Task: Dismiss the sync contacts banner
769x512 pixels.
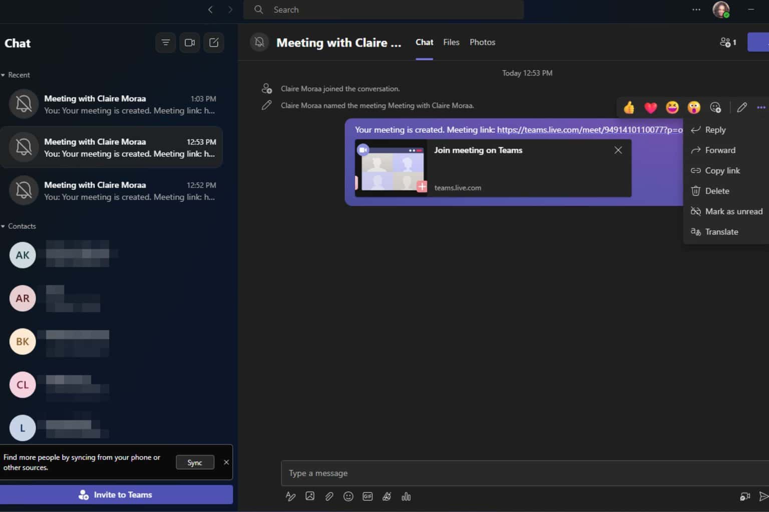Action: tap(226, 462)
